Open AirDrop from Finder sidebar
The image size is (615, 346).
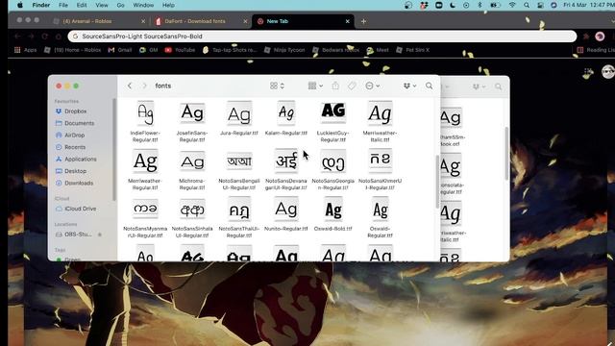point(70,135)
